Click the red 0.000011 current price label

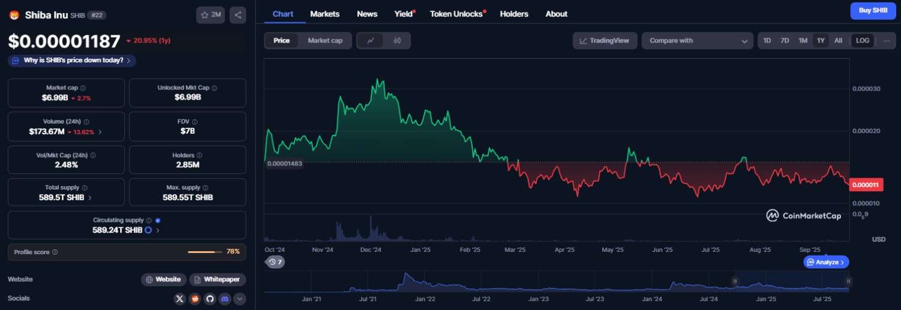866,185
